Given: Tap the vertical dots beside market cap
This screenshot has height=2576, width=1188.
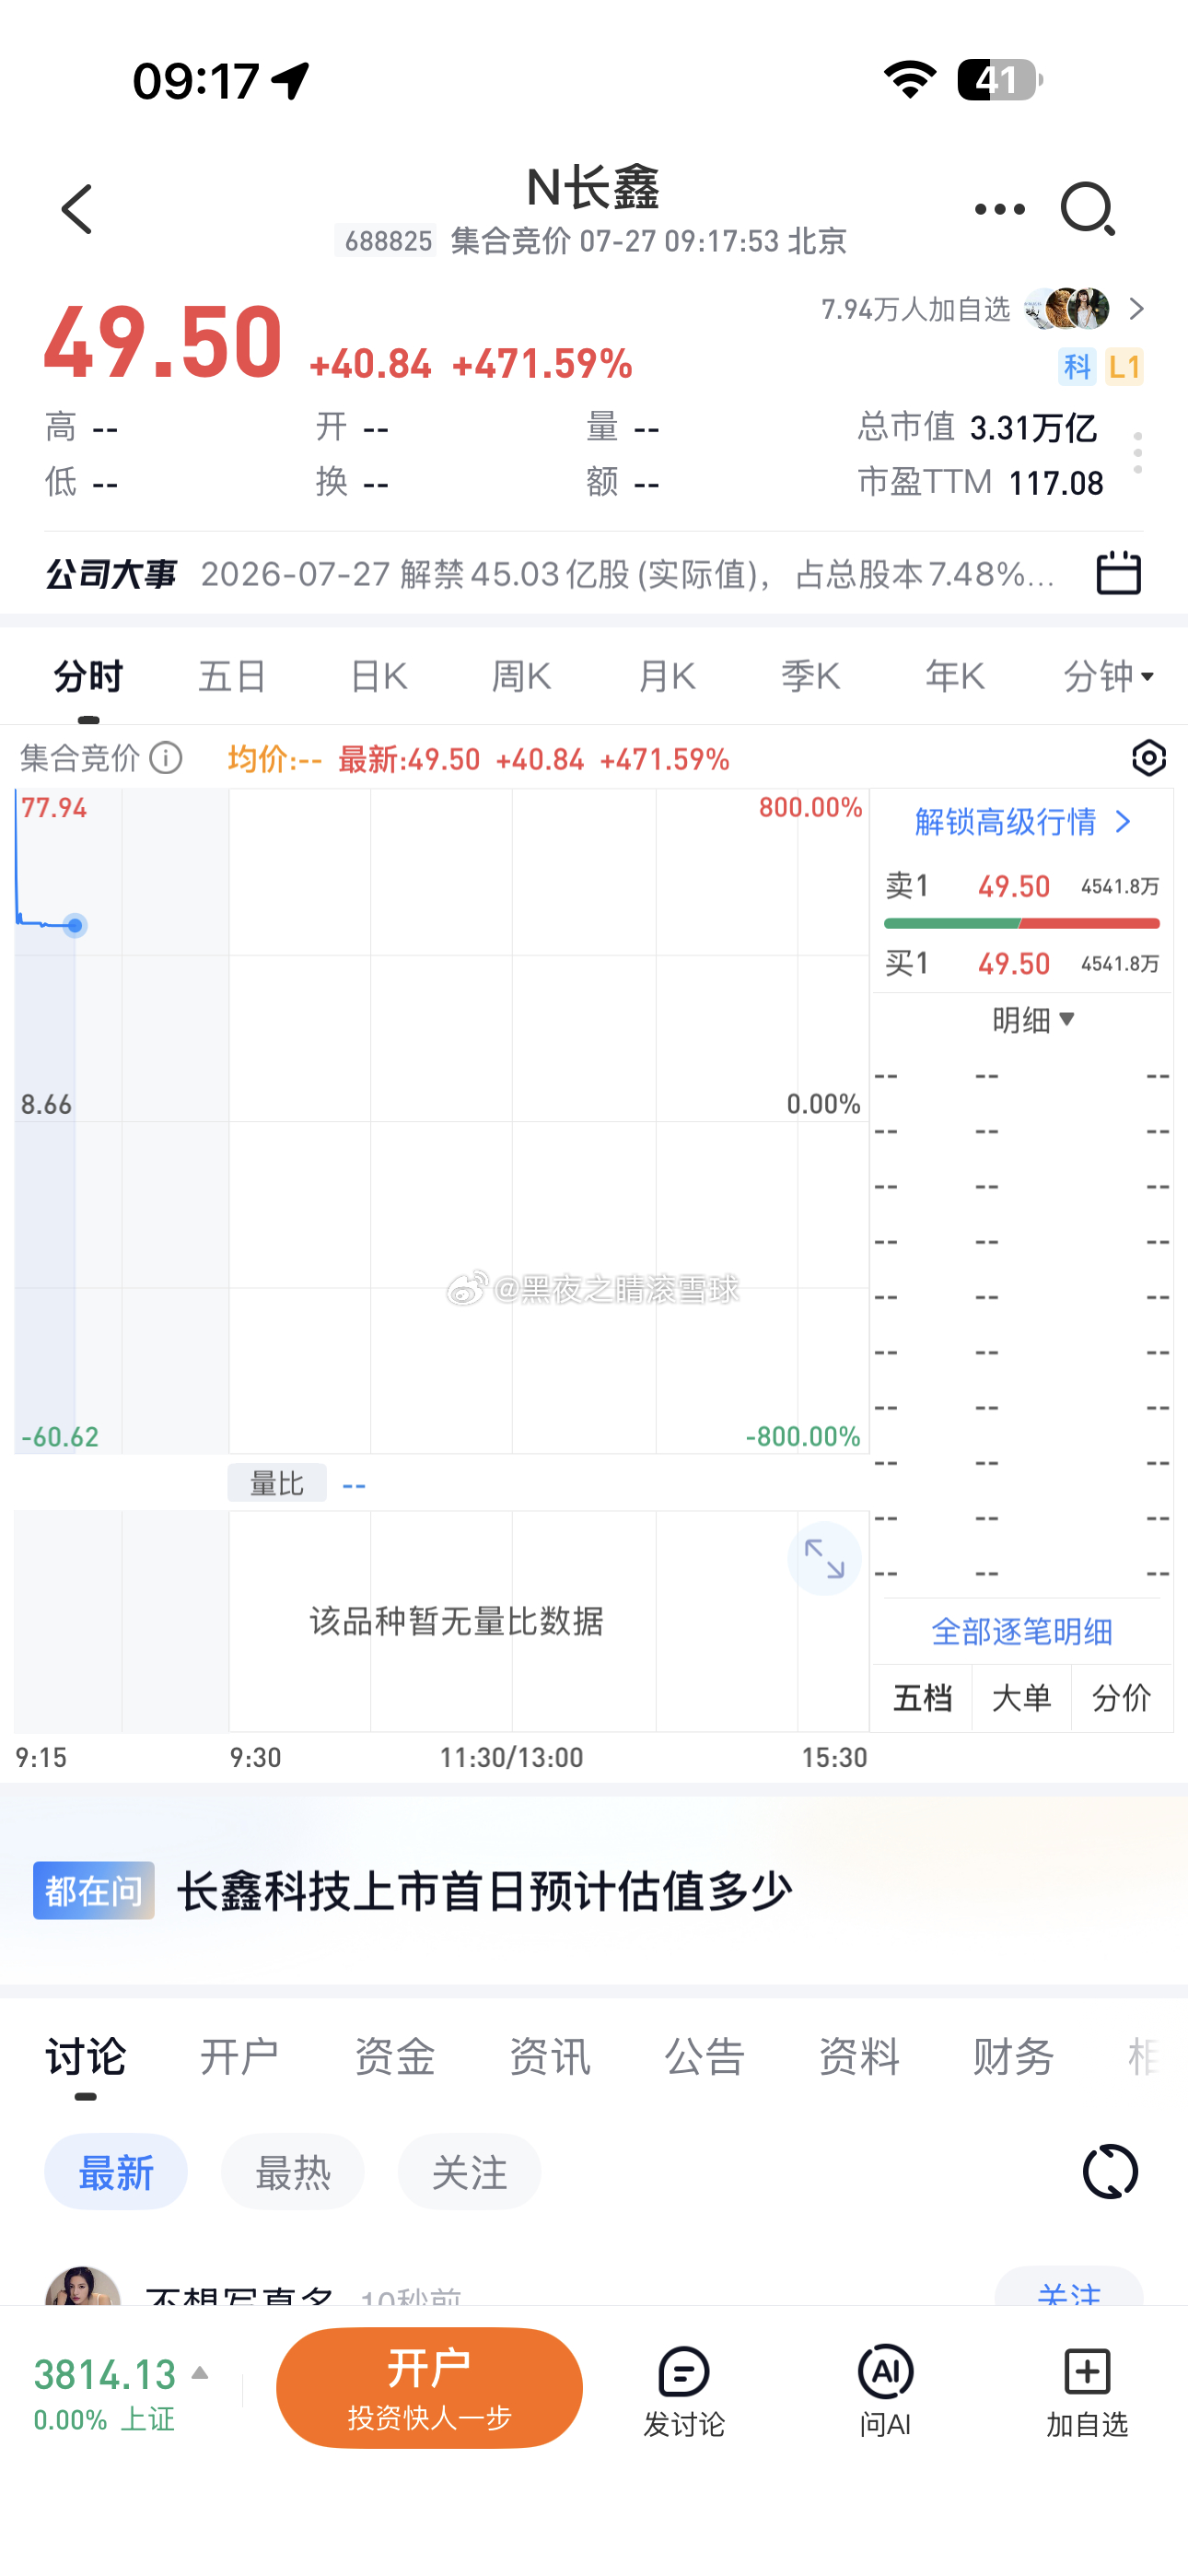Looking at the screenshot, I should click(x=1137, y=453).
